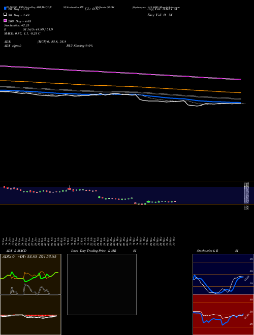Click the empty intraday trading price chart box
The height and width of the screenshot is (335, 254).
click(x=102, y=284)
